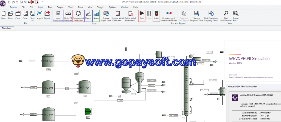281x122 pixels.
Task: Click the RECYCLE stream label
Action: (x=151, y=85)
